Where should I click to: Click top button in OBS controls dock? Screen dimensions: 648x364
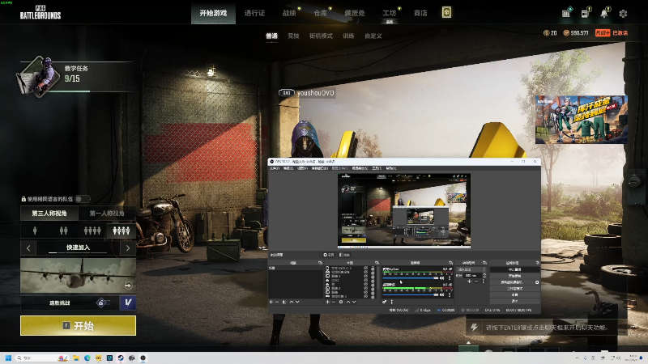(x=515, y=269)
